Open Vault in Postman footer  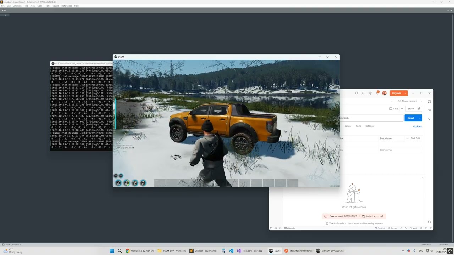click(414, 228)
